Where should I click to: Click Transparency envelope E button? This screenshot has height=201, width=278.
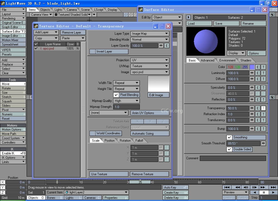[258, 108]
